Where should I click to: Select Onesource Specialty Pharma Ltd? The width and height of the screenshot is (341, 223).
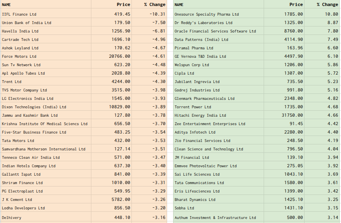207,14
